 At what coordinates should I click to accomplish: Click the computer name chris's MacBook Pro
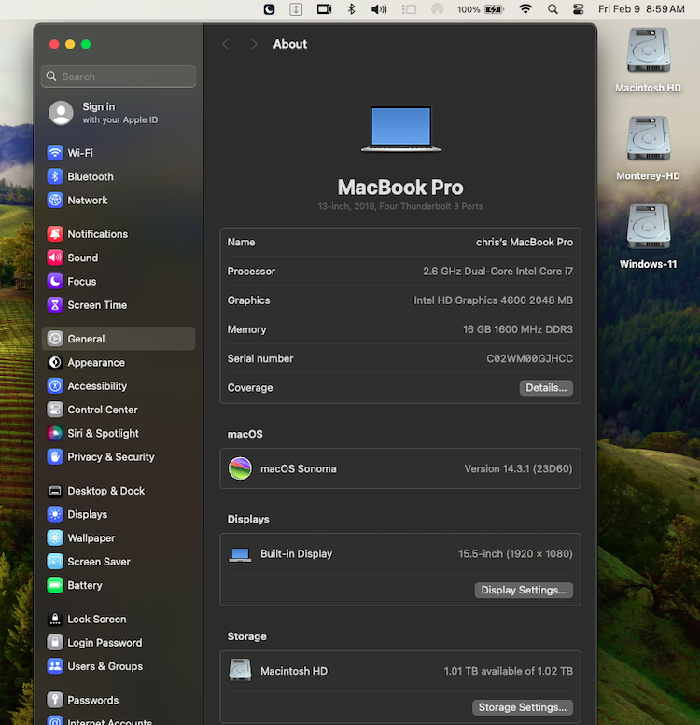point(525,243)
